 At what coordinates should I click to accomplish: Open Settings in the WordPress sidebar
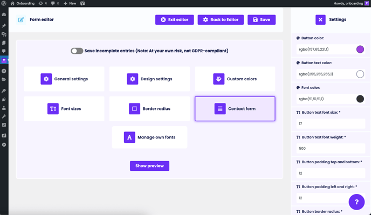pos(4,125)
